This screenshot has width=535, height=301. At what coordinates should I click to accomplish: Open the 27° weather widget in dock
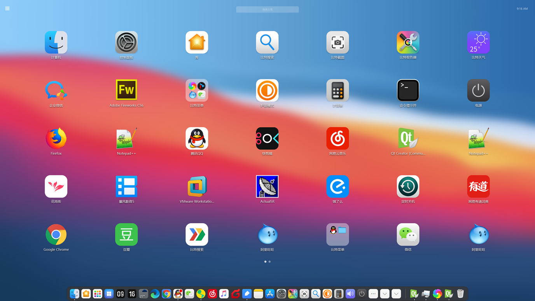coord(143,294)
